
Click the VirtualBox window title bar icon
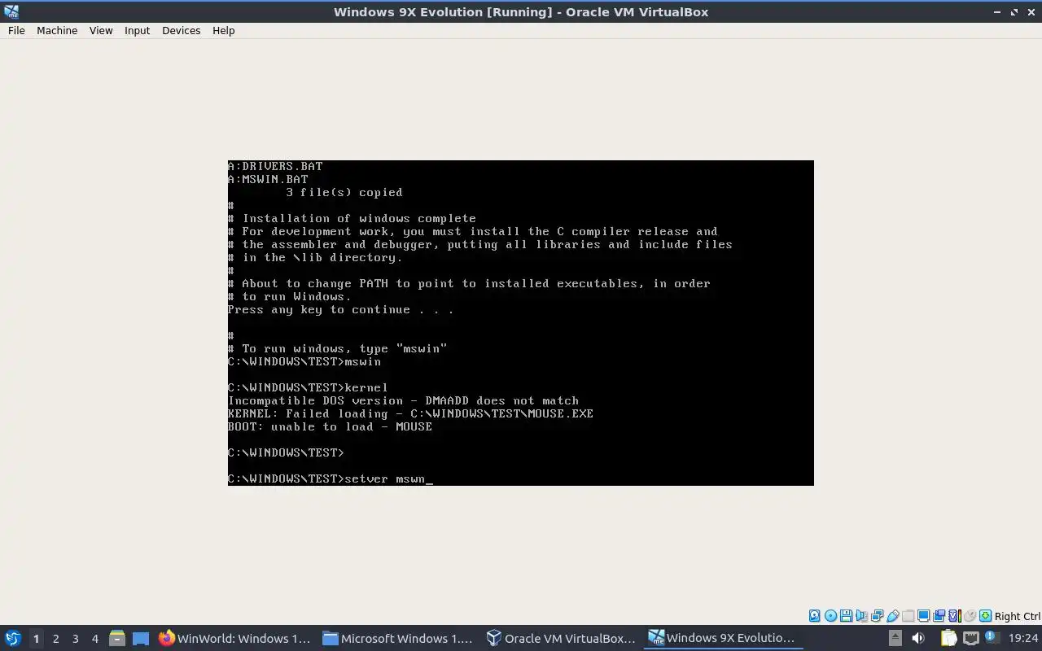pos(11,11)
